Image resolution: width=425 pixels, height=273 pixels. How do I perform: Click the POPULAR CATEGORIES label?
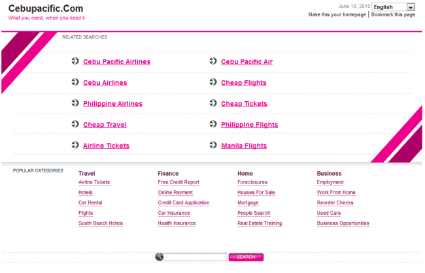point(38,170)
